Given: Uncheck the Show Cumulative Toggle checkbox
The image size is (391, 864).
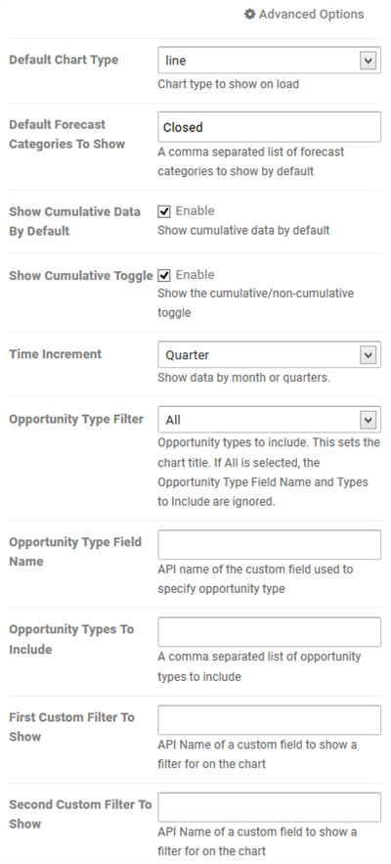Looking at the screenshot, I should pos(163,276).
